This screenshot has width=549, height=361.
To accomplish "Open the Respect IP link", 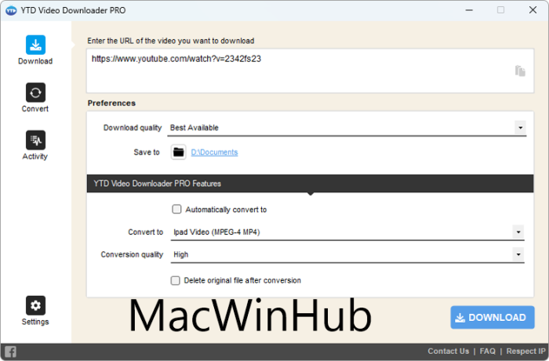I will 525,351.
